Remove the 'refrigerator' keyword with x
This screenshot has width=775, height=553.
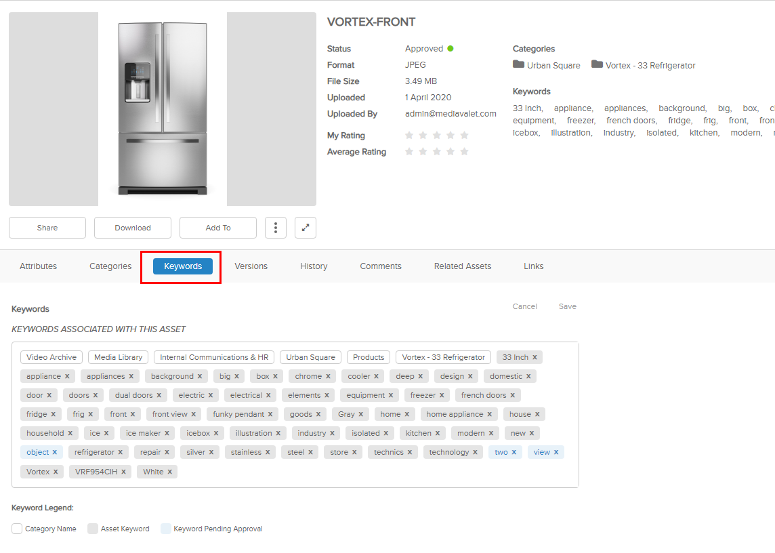[120, 452]
